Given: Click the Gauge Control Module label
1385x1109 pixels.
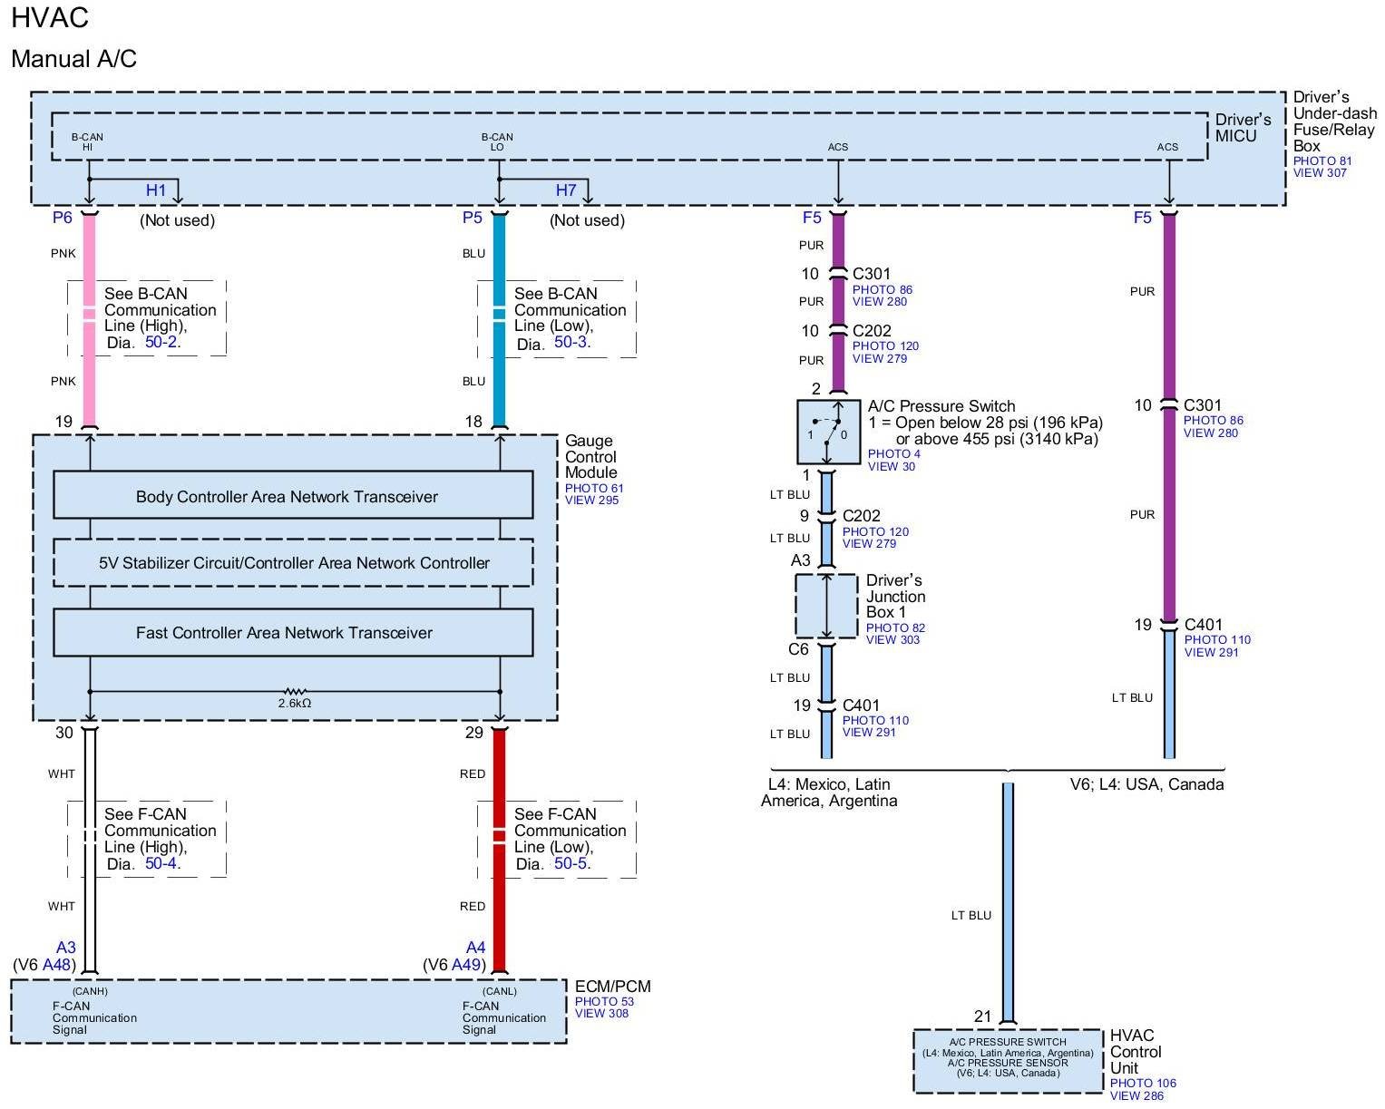Looking at the screenshot, I should [590, 457].
